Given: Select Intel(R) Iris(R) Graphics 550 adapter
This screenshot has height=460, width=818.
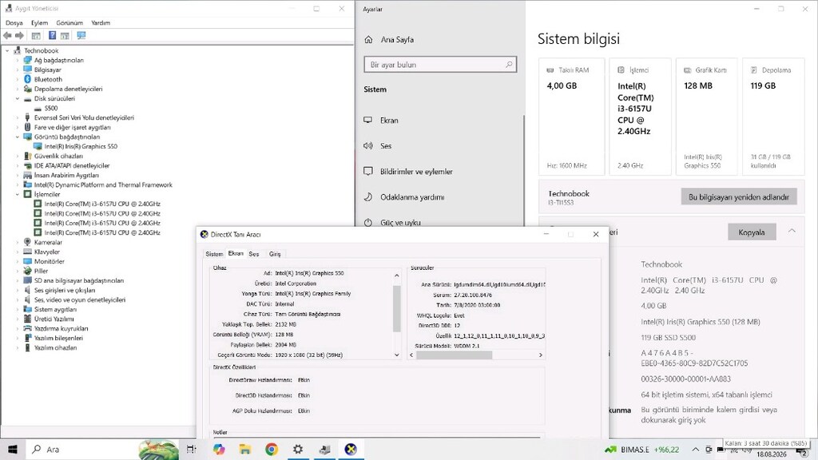Looking at the screenshot, I should pyautogui.click(x=81, y=147).
